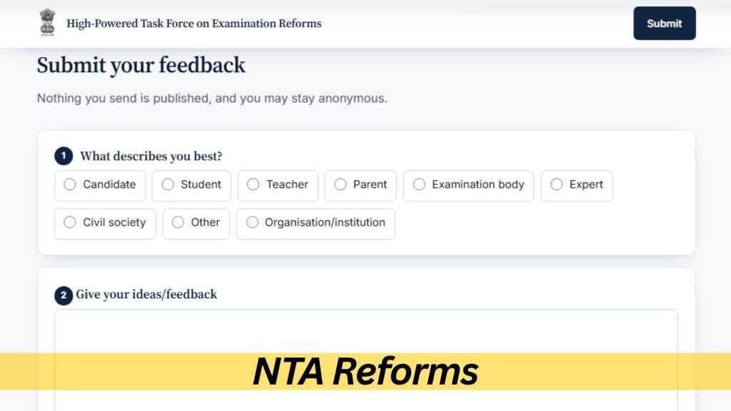
Task: Click the anonymity notice text below heading
Action: click(212, 98)
